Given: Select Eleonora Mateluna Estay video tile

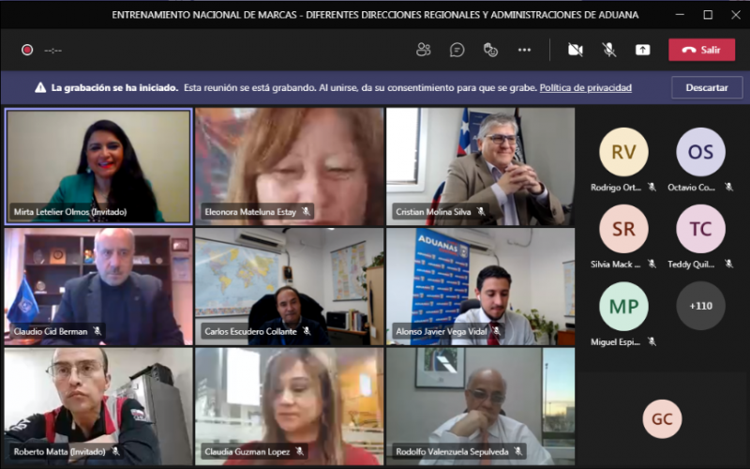Looking at the screenshot, I should point(290,166).
